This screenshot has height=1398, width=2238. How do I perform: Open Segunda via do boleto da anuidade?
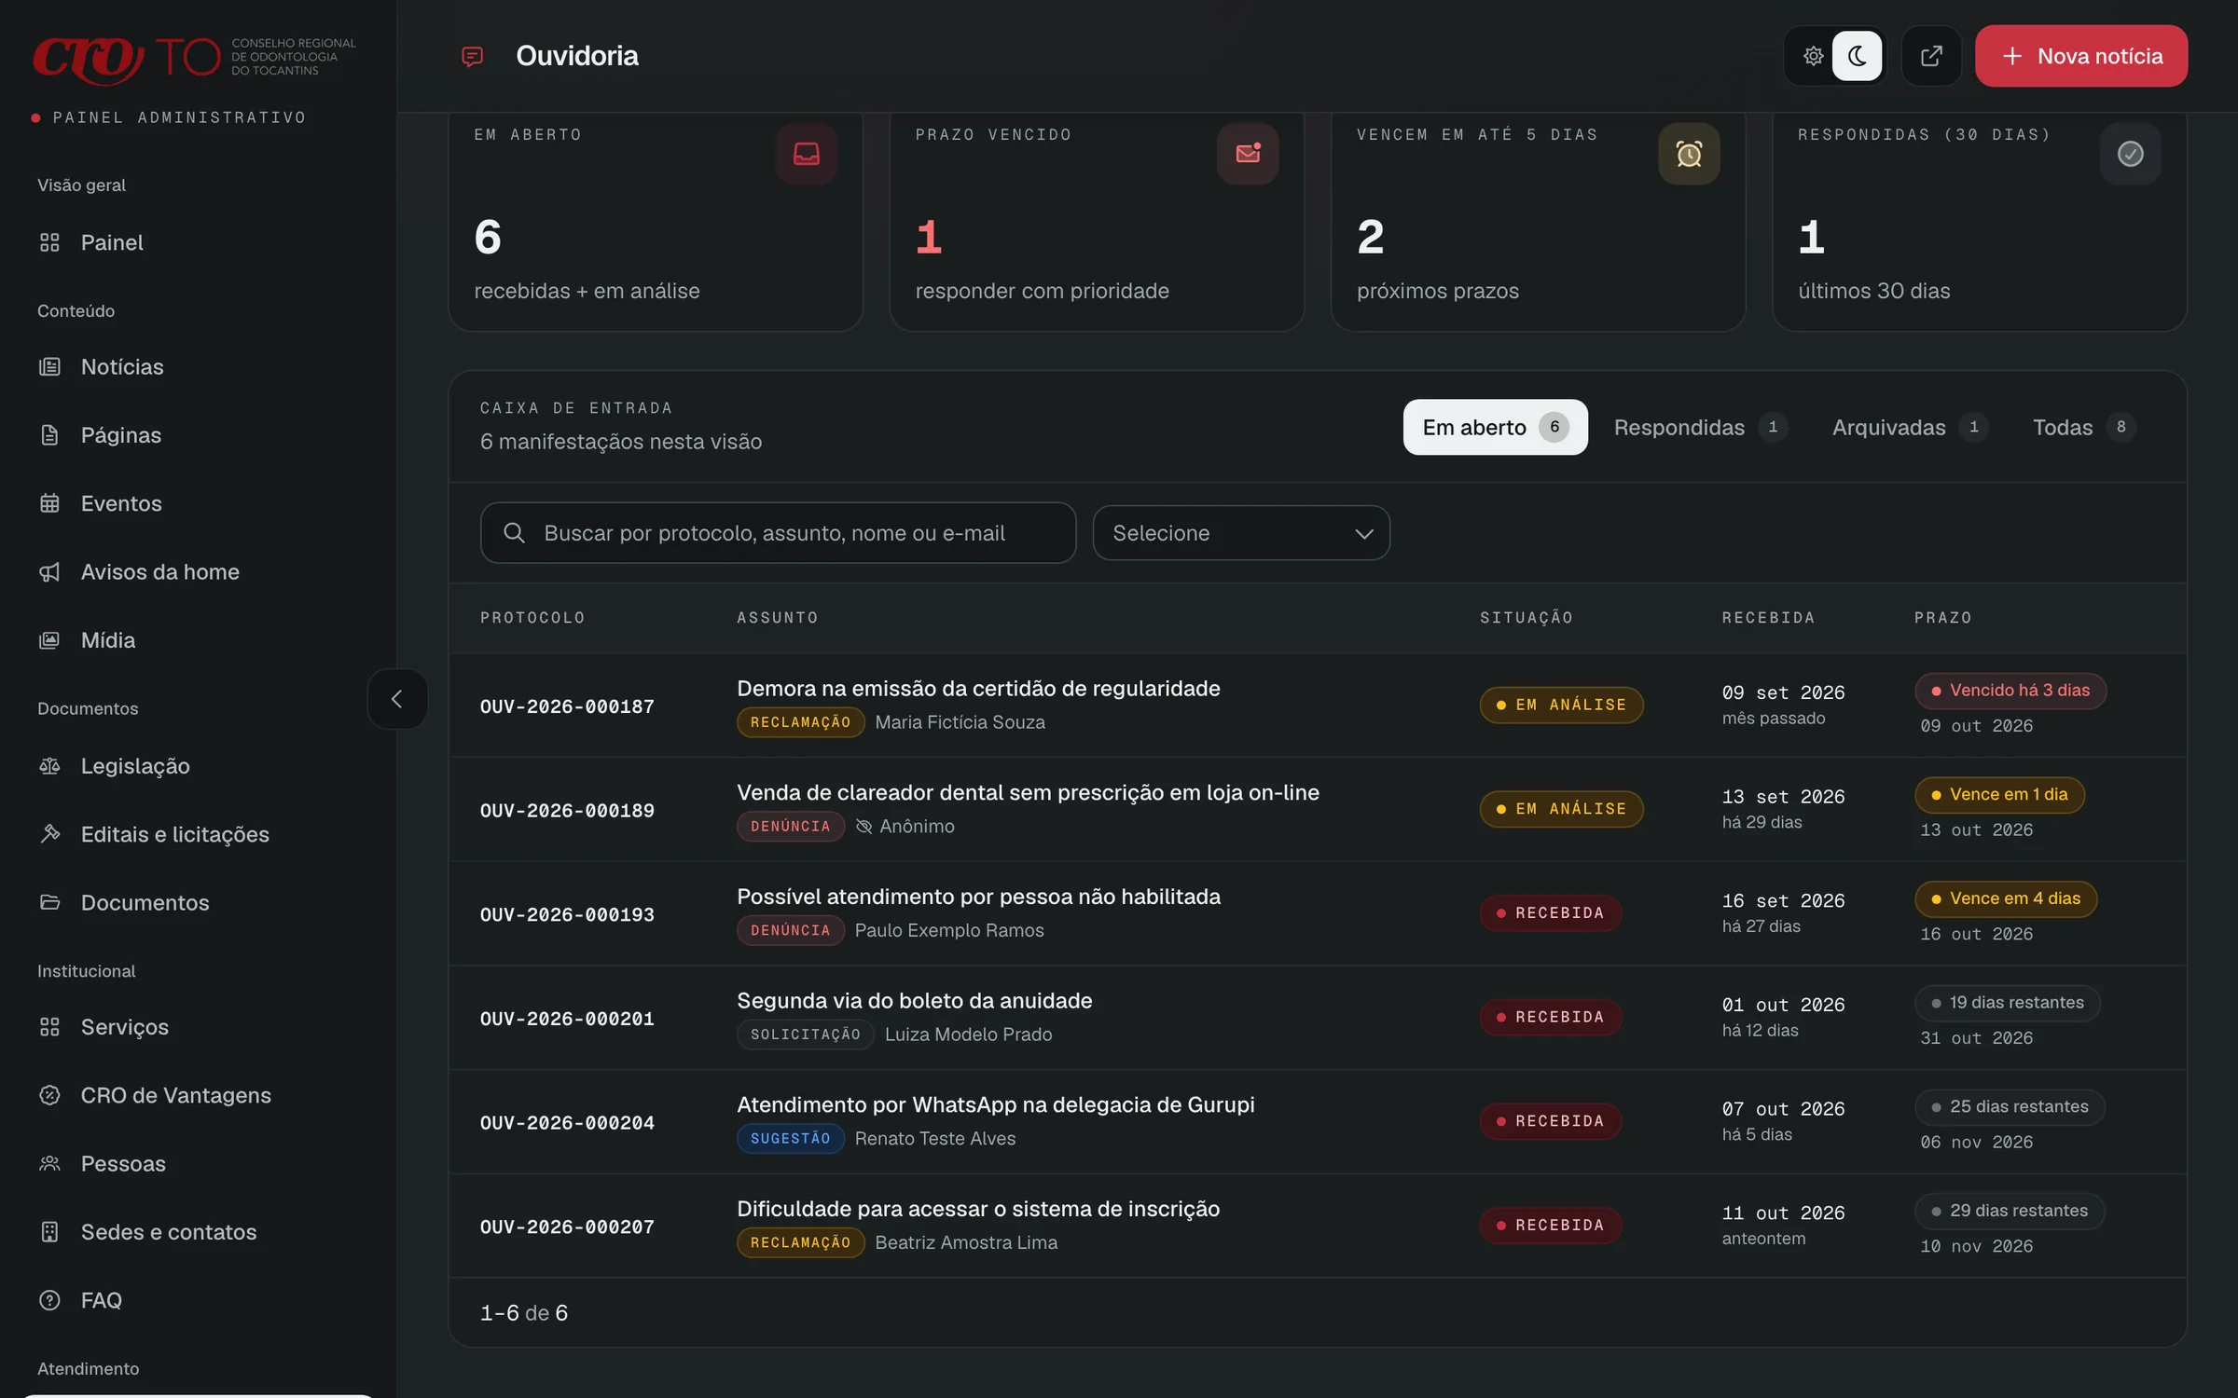(x=914, y=1001)
